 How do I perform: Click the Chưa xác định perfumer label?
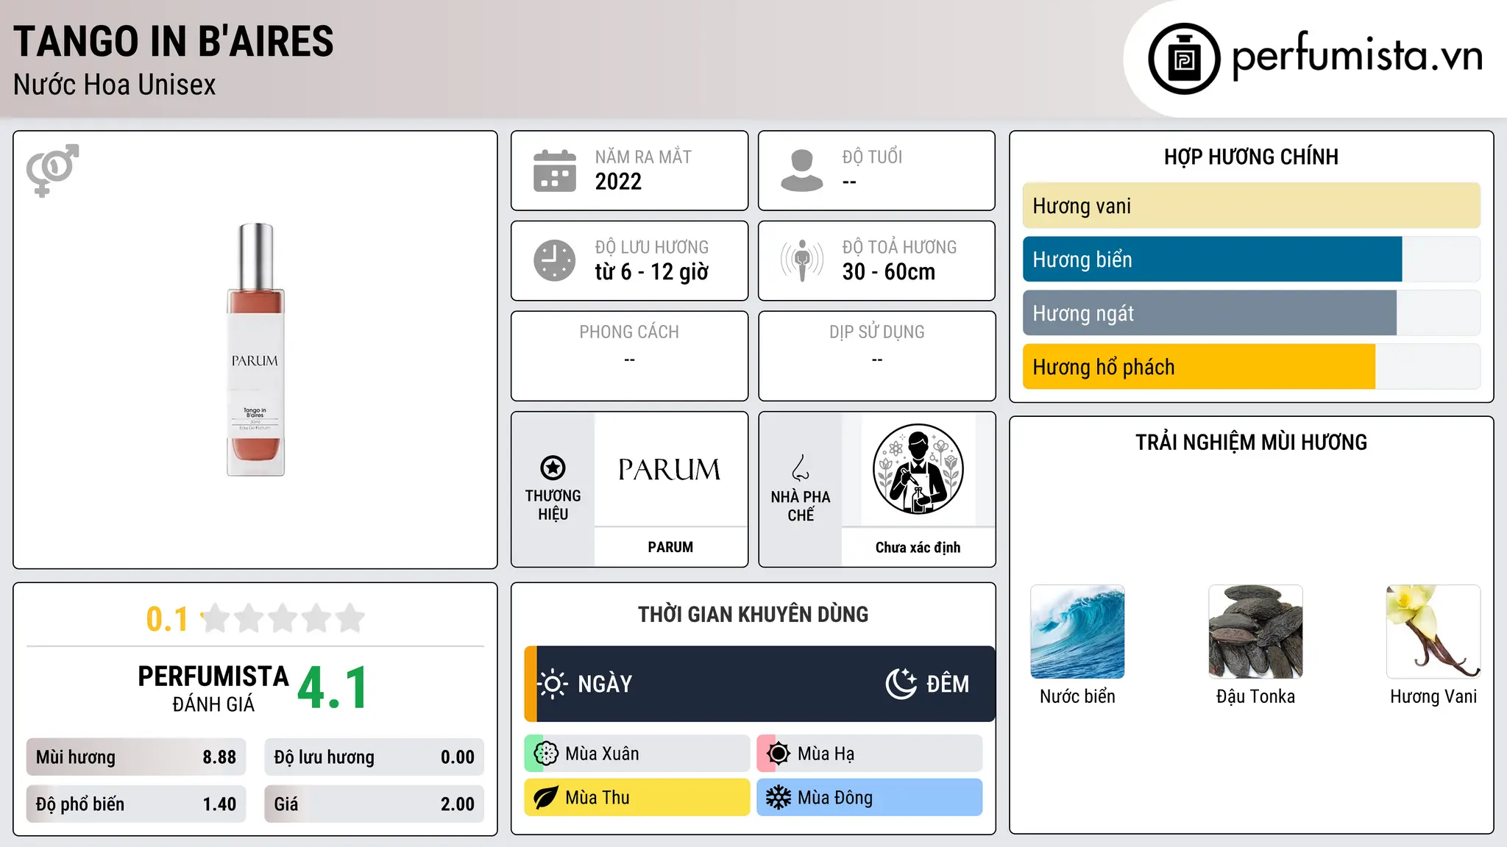(x=918, y=547)
